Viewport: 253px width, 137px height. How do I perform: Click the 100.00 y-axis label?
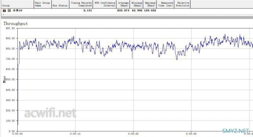click(x=10, y=121)
